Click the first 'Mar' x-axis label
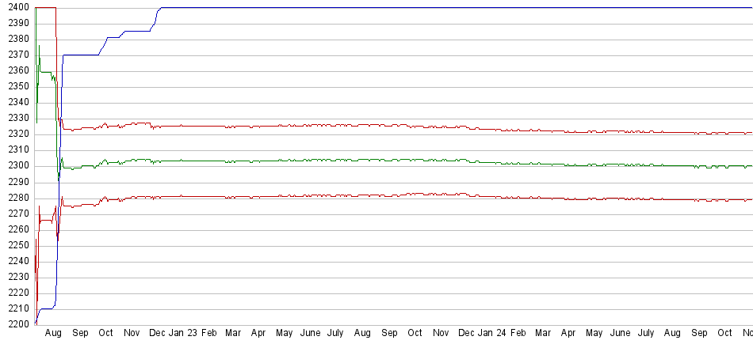This screenshot has width=753, height=344. 233,335
